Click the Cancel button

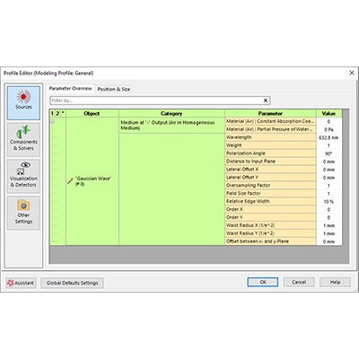[299, 282]
